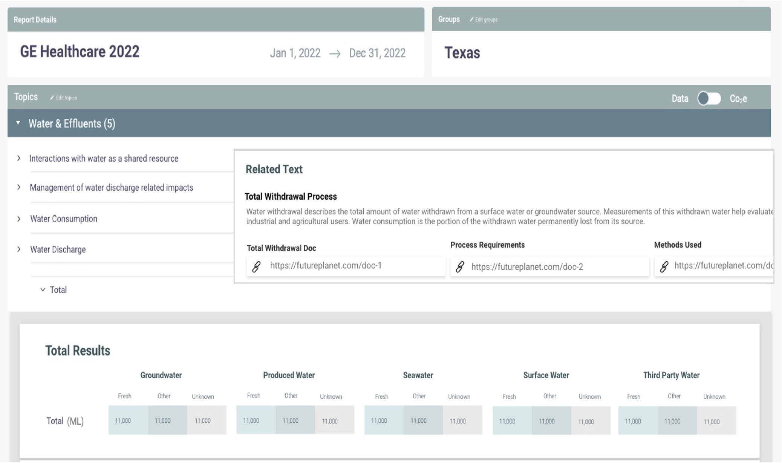Expand Management of water discharge related impacts

coord(19,187)
